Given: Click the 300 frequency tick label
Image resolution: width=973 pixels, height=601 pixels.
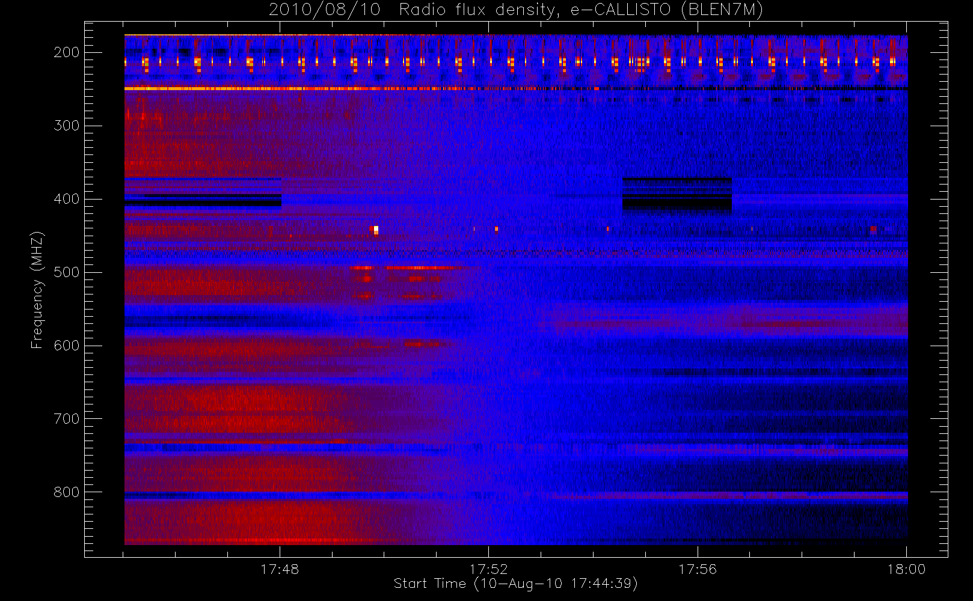Looking at the screenshot, I should pos(67,126).
